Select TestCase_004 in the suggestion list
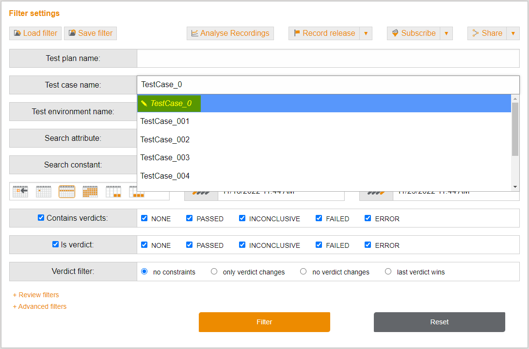The width and height of the screenshot is (529, 349). pyautogui.click(x=165, y=176)
